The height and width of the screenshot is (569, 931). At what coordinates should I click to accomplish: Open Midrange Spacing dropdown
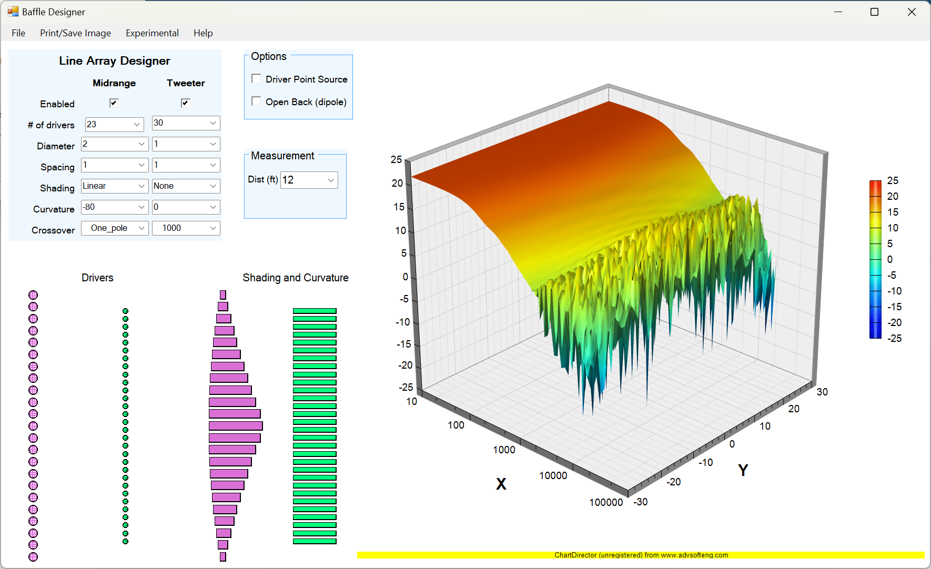click(114, 165)
